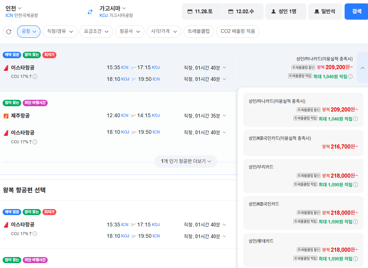
Task: Click the refresh filters icon
Action: (x=9, y=32)
